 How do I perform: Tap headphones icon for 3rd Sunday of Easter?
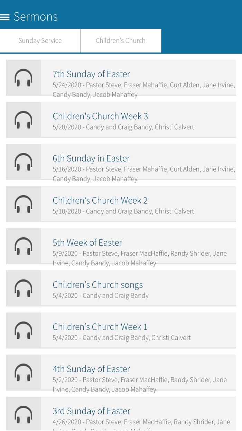[x=24, y=414]
